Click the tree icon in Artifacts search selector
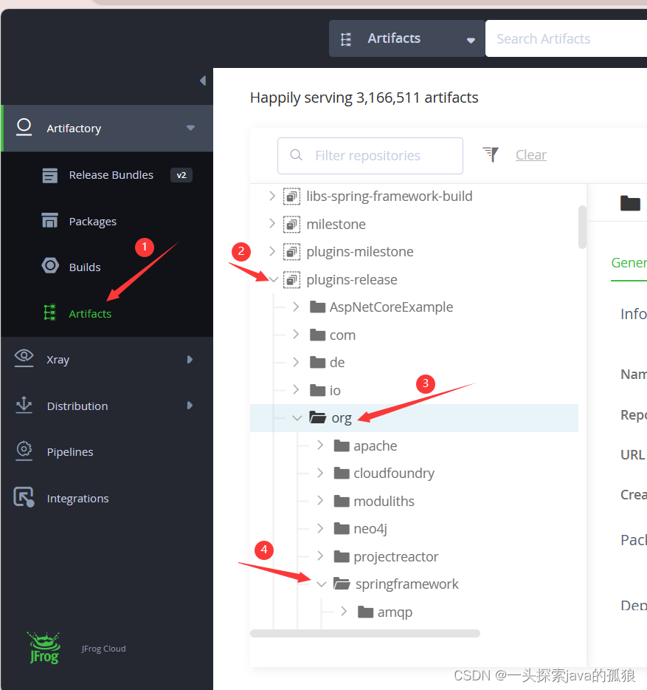Viewport: 647px width, 690px height. coord(346,39)
